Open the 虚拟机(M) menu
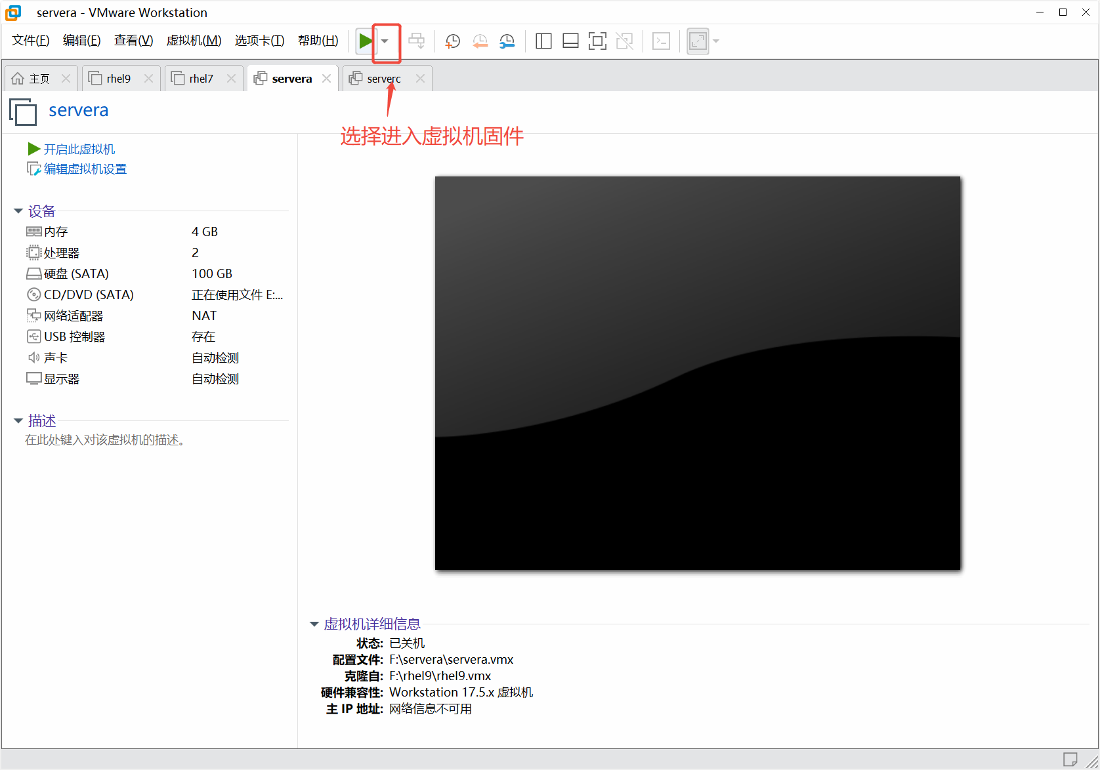 coord(194,41)
